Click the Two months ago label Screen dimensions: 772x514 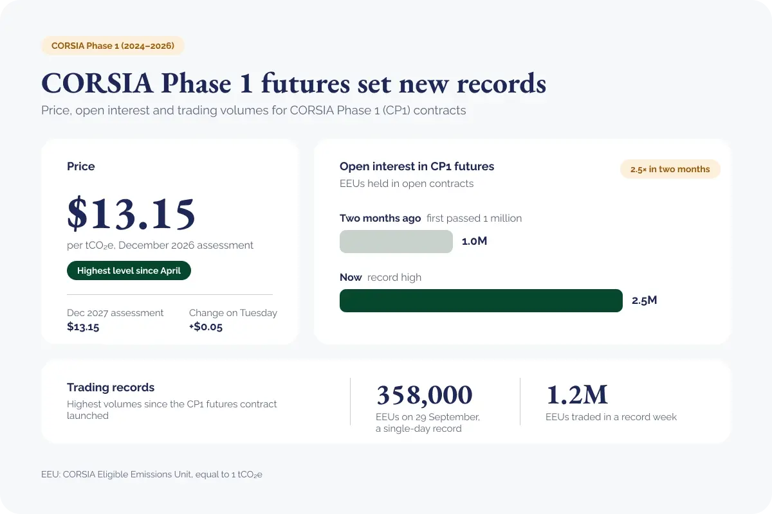(x=380, y=218)
